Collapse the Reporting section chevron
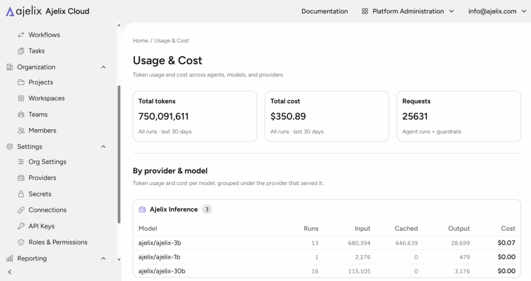The height and width of the screenshot is (281, 531). (103, 258)
